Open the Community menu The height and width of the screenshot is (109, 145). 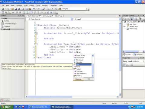click(53, 5)
